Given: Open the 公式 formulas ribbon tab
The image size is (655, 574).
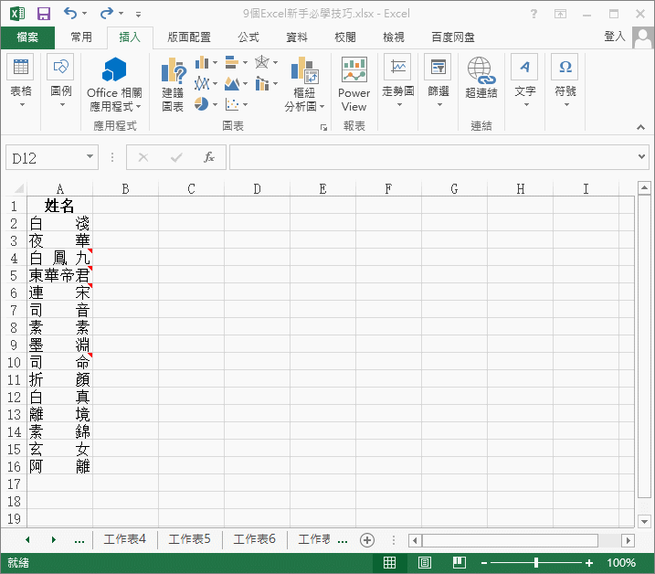Looking at the screenshot, I should coord(248,37).
